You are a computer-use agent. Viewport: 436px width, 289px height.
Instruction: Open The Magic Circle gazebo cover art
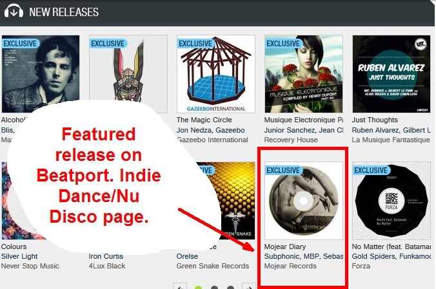(216, 74)
